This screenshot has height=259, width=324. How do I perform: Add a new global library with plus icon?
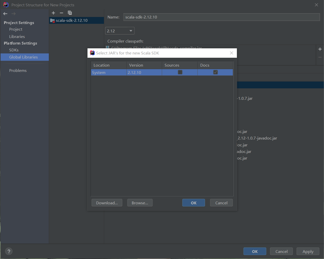tap(53, 13)
